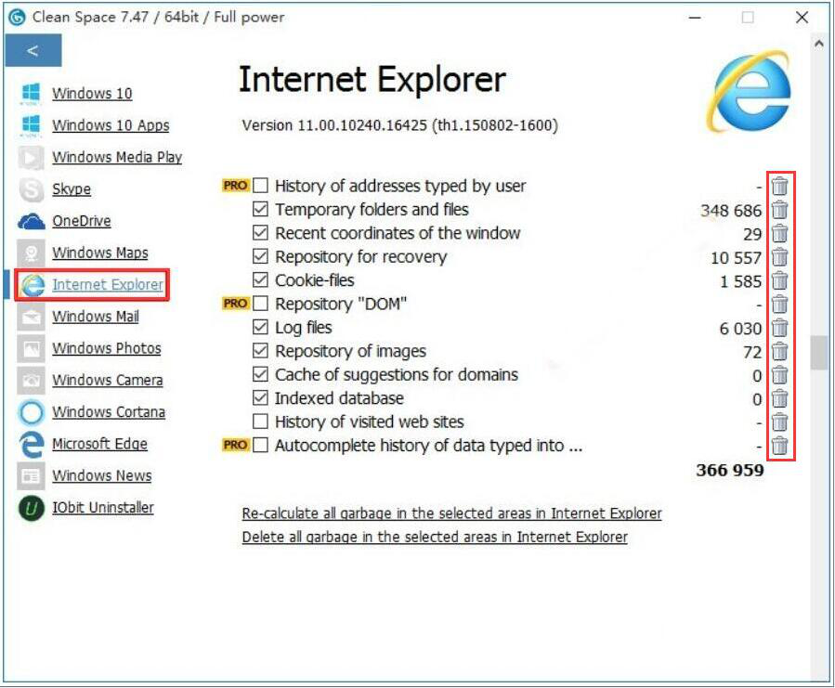Click trash icon for Indexed database
Viewport: 835px width, 688px height.
point(779,398)
